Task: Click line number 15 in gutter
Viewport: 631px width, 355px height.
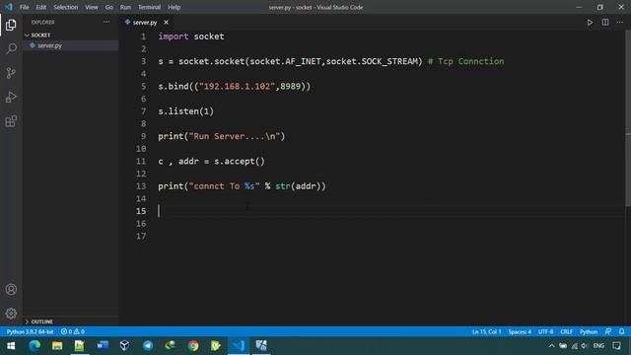Action: pos(141,211)
